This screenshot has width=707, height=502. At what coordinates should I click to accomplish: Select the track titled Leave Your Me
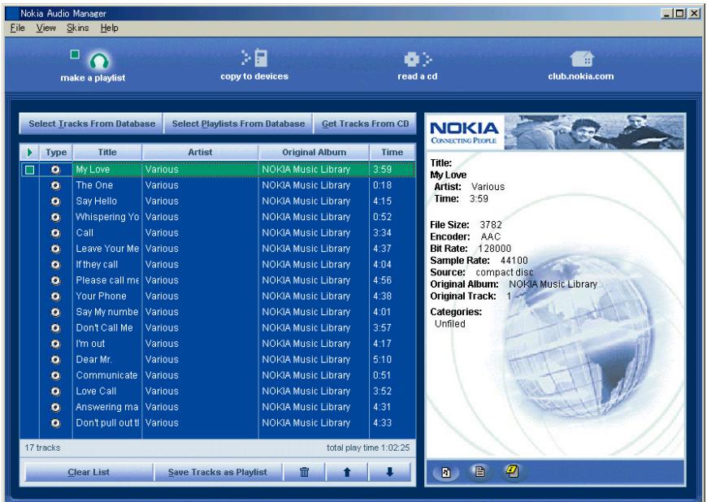coord(107,249)
